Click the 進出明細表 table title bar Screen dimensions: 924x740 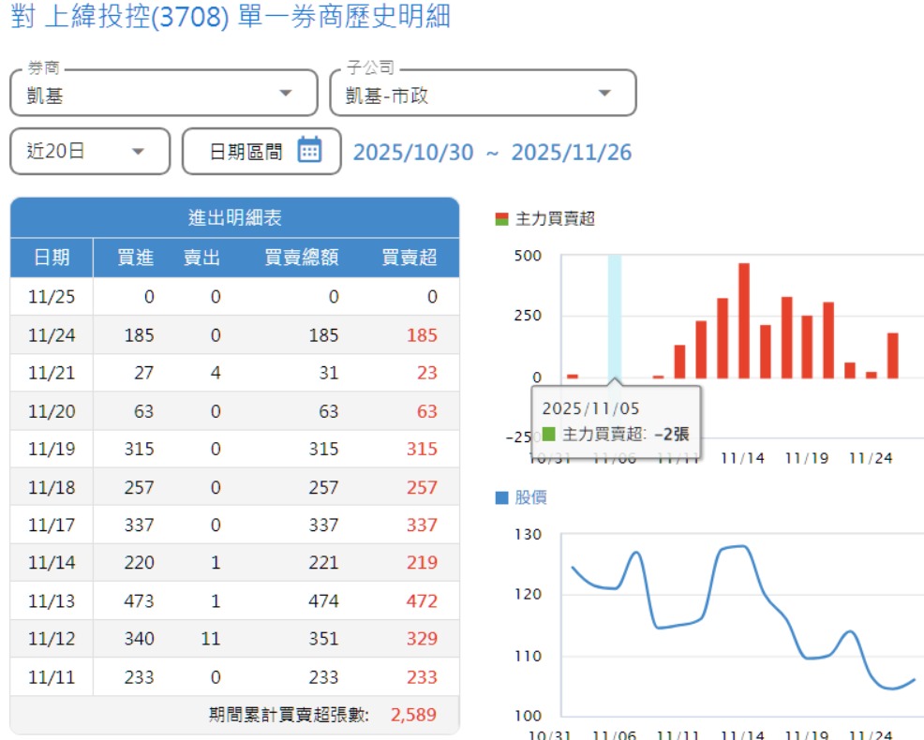tap(234, 218)
